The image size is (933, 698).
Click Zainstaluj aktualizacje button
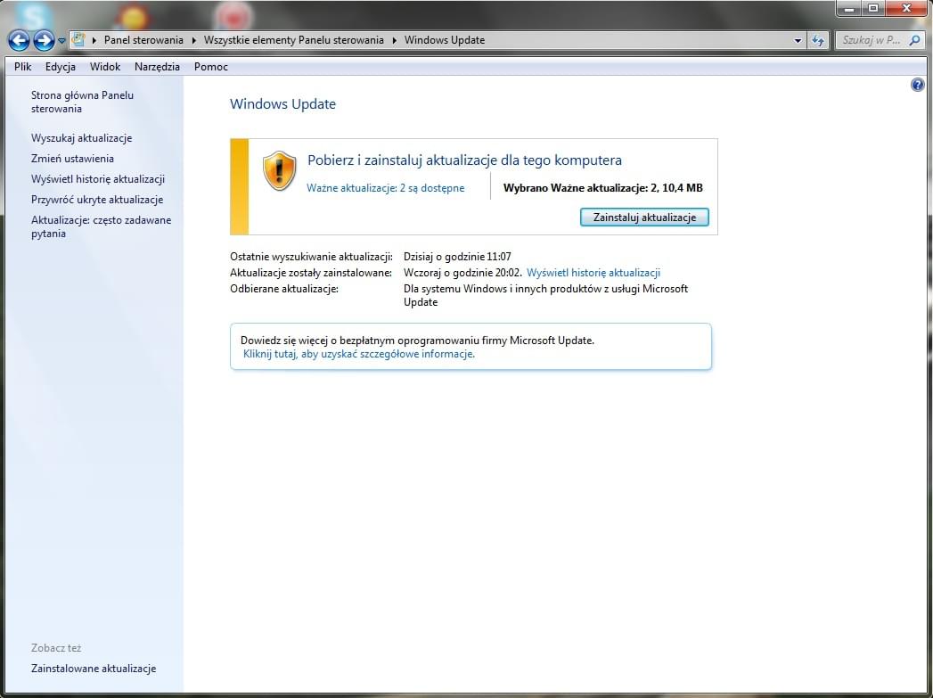(x=644, y=218)
